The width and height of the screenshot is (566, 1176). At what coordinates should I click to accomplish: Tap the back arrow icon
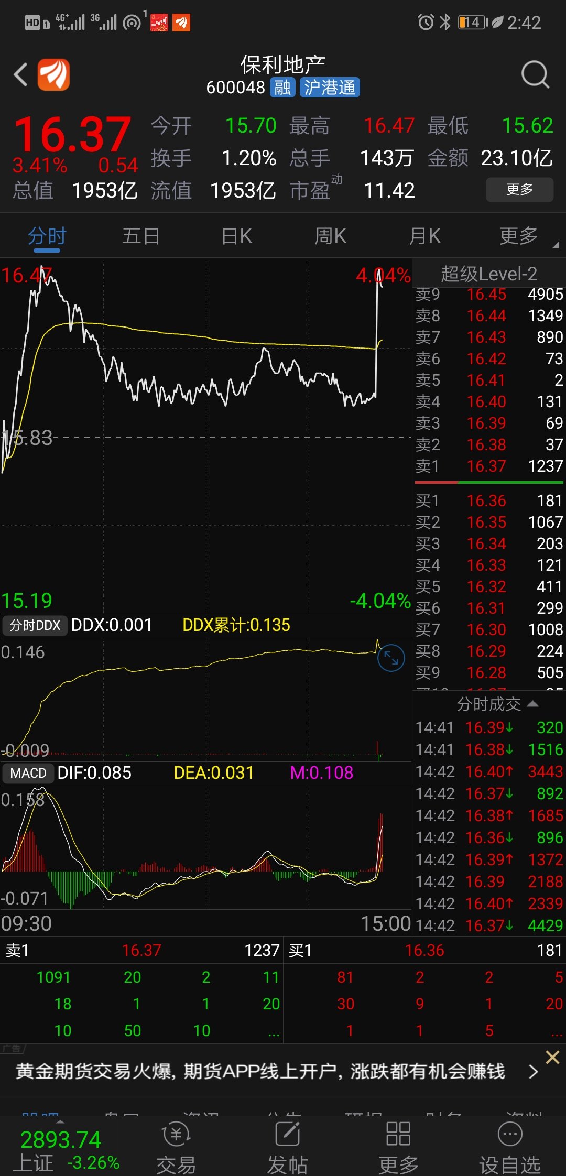21,74
